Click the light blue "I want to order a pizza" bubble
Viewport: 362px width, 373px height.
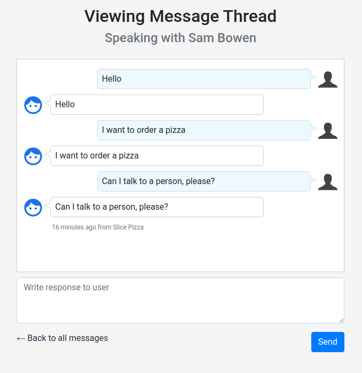click(x=203, y=130)
